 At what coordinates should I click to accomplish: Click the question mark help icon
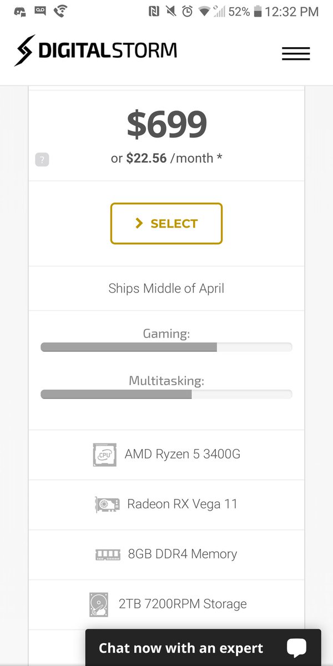42,160
